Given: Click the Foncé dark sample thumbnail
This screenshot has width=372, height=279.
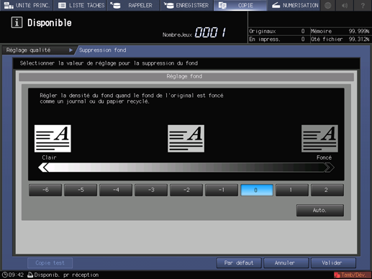Looking at the screenshot, I should (x=319, y=138).
